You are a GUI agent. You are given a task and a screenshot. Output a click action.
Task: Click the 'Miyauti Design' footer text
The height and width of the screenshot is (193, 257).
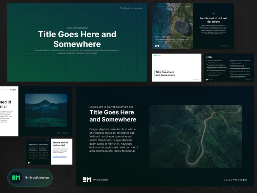coord(100,180)
